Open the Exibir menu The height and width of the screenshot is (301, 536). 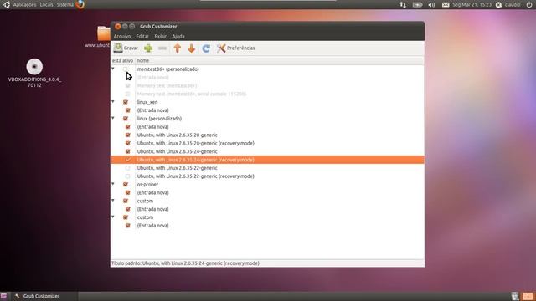coord(160,36)
